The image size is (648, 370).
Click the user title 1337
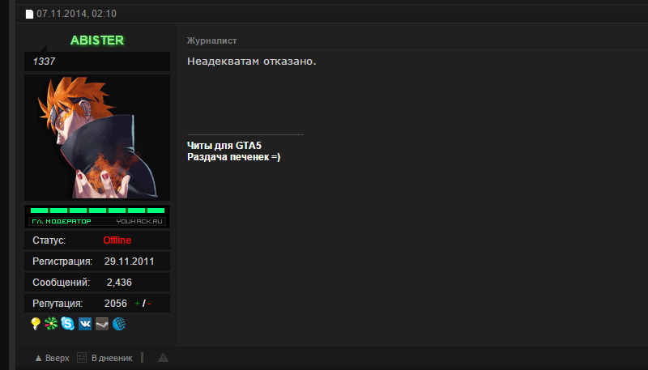[x=44, y=62]
